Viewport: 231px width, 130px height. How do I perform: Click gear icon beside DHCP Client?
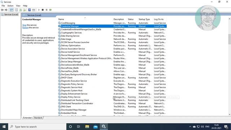coord(59,78)
